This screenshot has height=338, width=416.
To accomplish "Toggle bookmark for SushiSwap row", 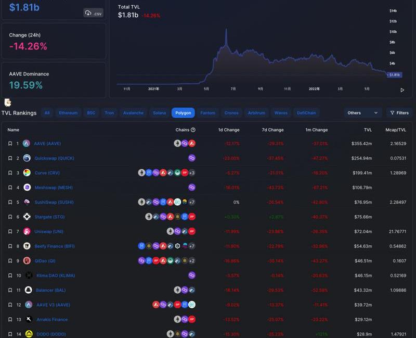I will click(x=10, y=202).
